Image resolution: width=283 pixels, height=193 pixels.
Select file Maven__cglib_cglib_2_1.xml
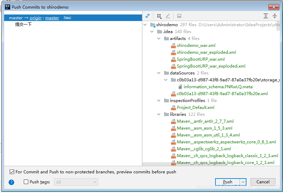coord(204,149)
